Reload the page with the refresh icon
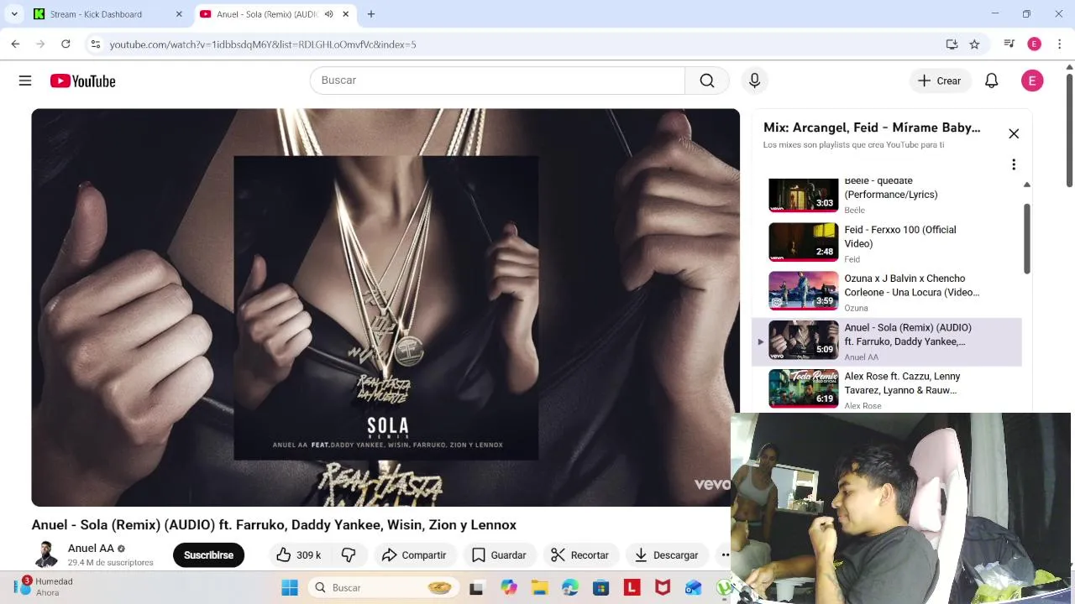Screen dimensions: 1075x604 click(x=66, y=44)
